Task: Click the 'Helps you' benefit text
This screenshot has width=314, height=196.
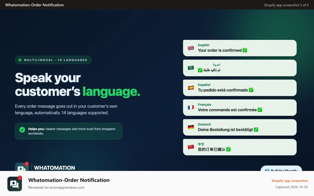Action: pos(72,131)
